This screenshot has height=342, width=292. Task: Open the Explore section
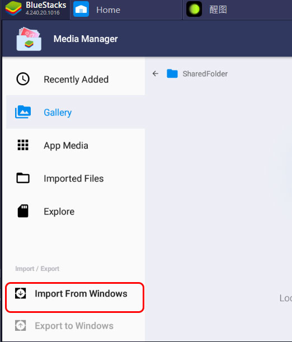(x=76, y=212)
